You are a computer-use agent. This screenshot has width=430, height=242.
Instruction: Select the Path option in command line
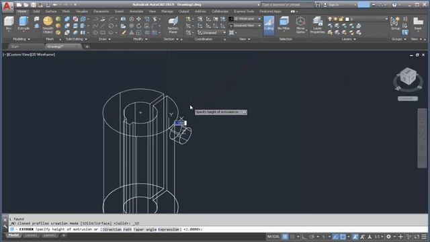[127, 229]
